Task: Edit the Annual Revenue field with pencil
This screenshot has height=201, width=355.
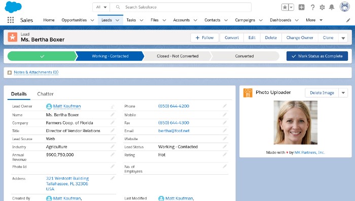Action: tap(112, 154)
